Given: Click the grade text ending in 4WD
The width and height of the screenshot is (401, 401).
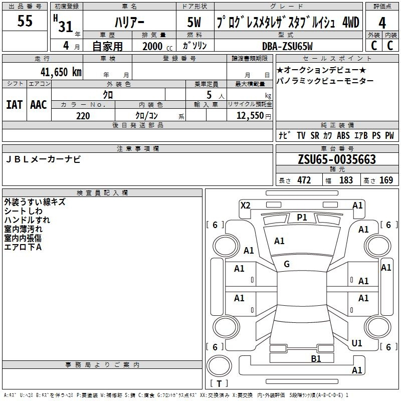Looking at the screenshot, I should 288,22.
